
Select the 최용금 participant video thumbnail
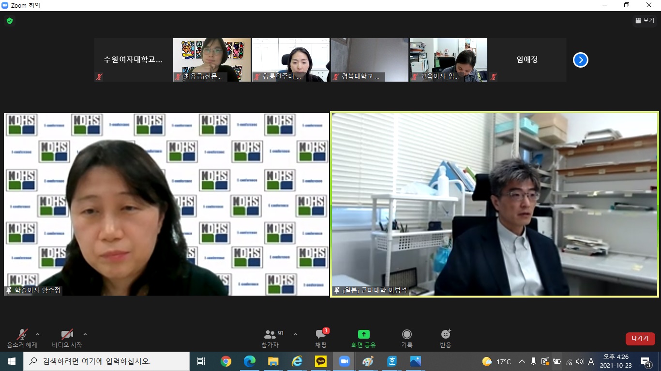[212, 60]
